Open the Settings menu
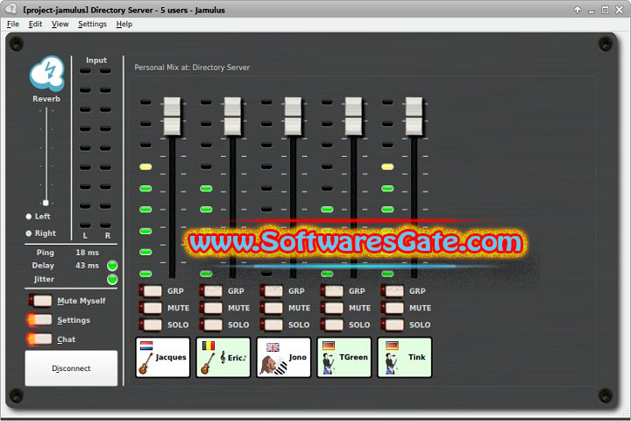This screenshot has height=421, width=631. (92, 25)
